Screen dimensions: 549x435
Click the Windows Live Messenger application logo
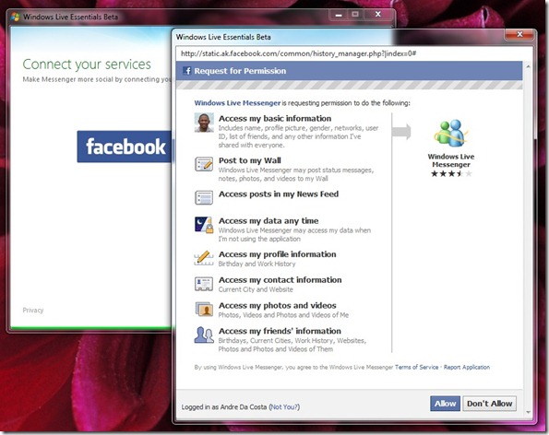click(450, 133)
